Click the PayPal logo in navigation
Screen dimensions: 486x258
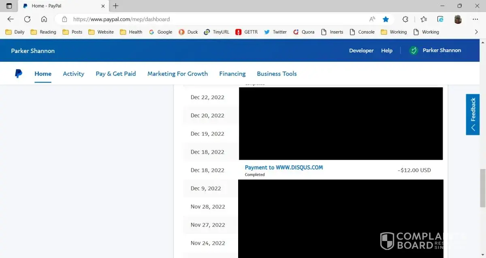[x=19, y=74]
